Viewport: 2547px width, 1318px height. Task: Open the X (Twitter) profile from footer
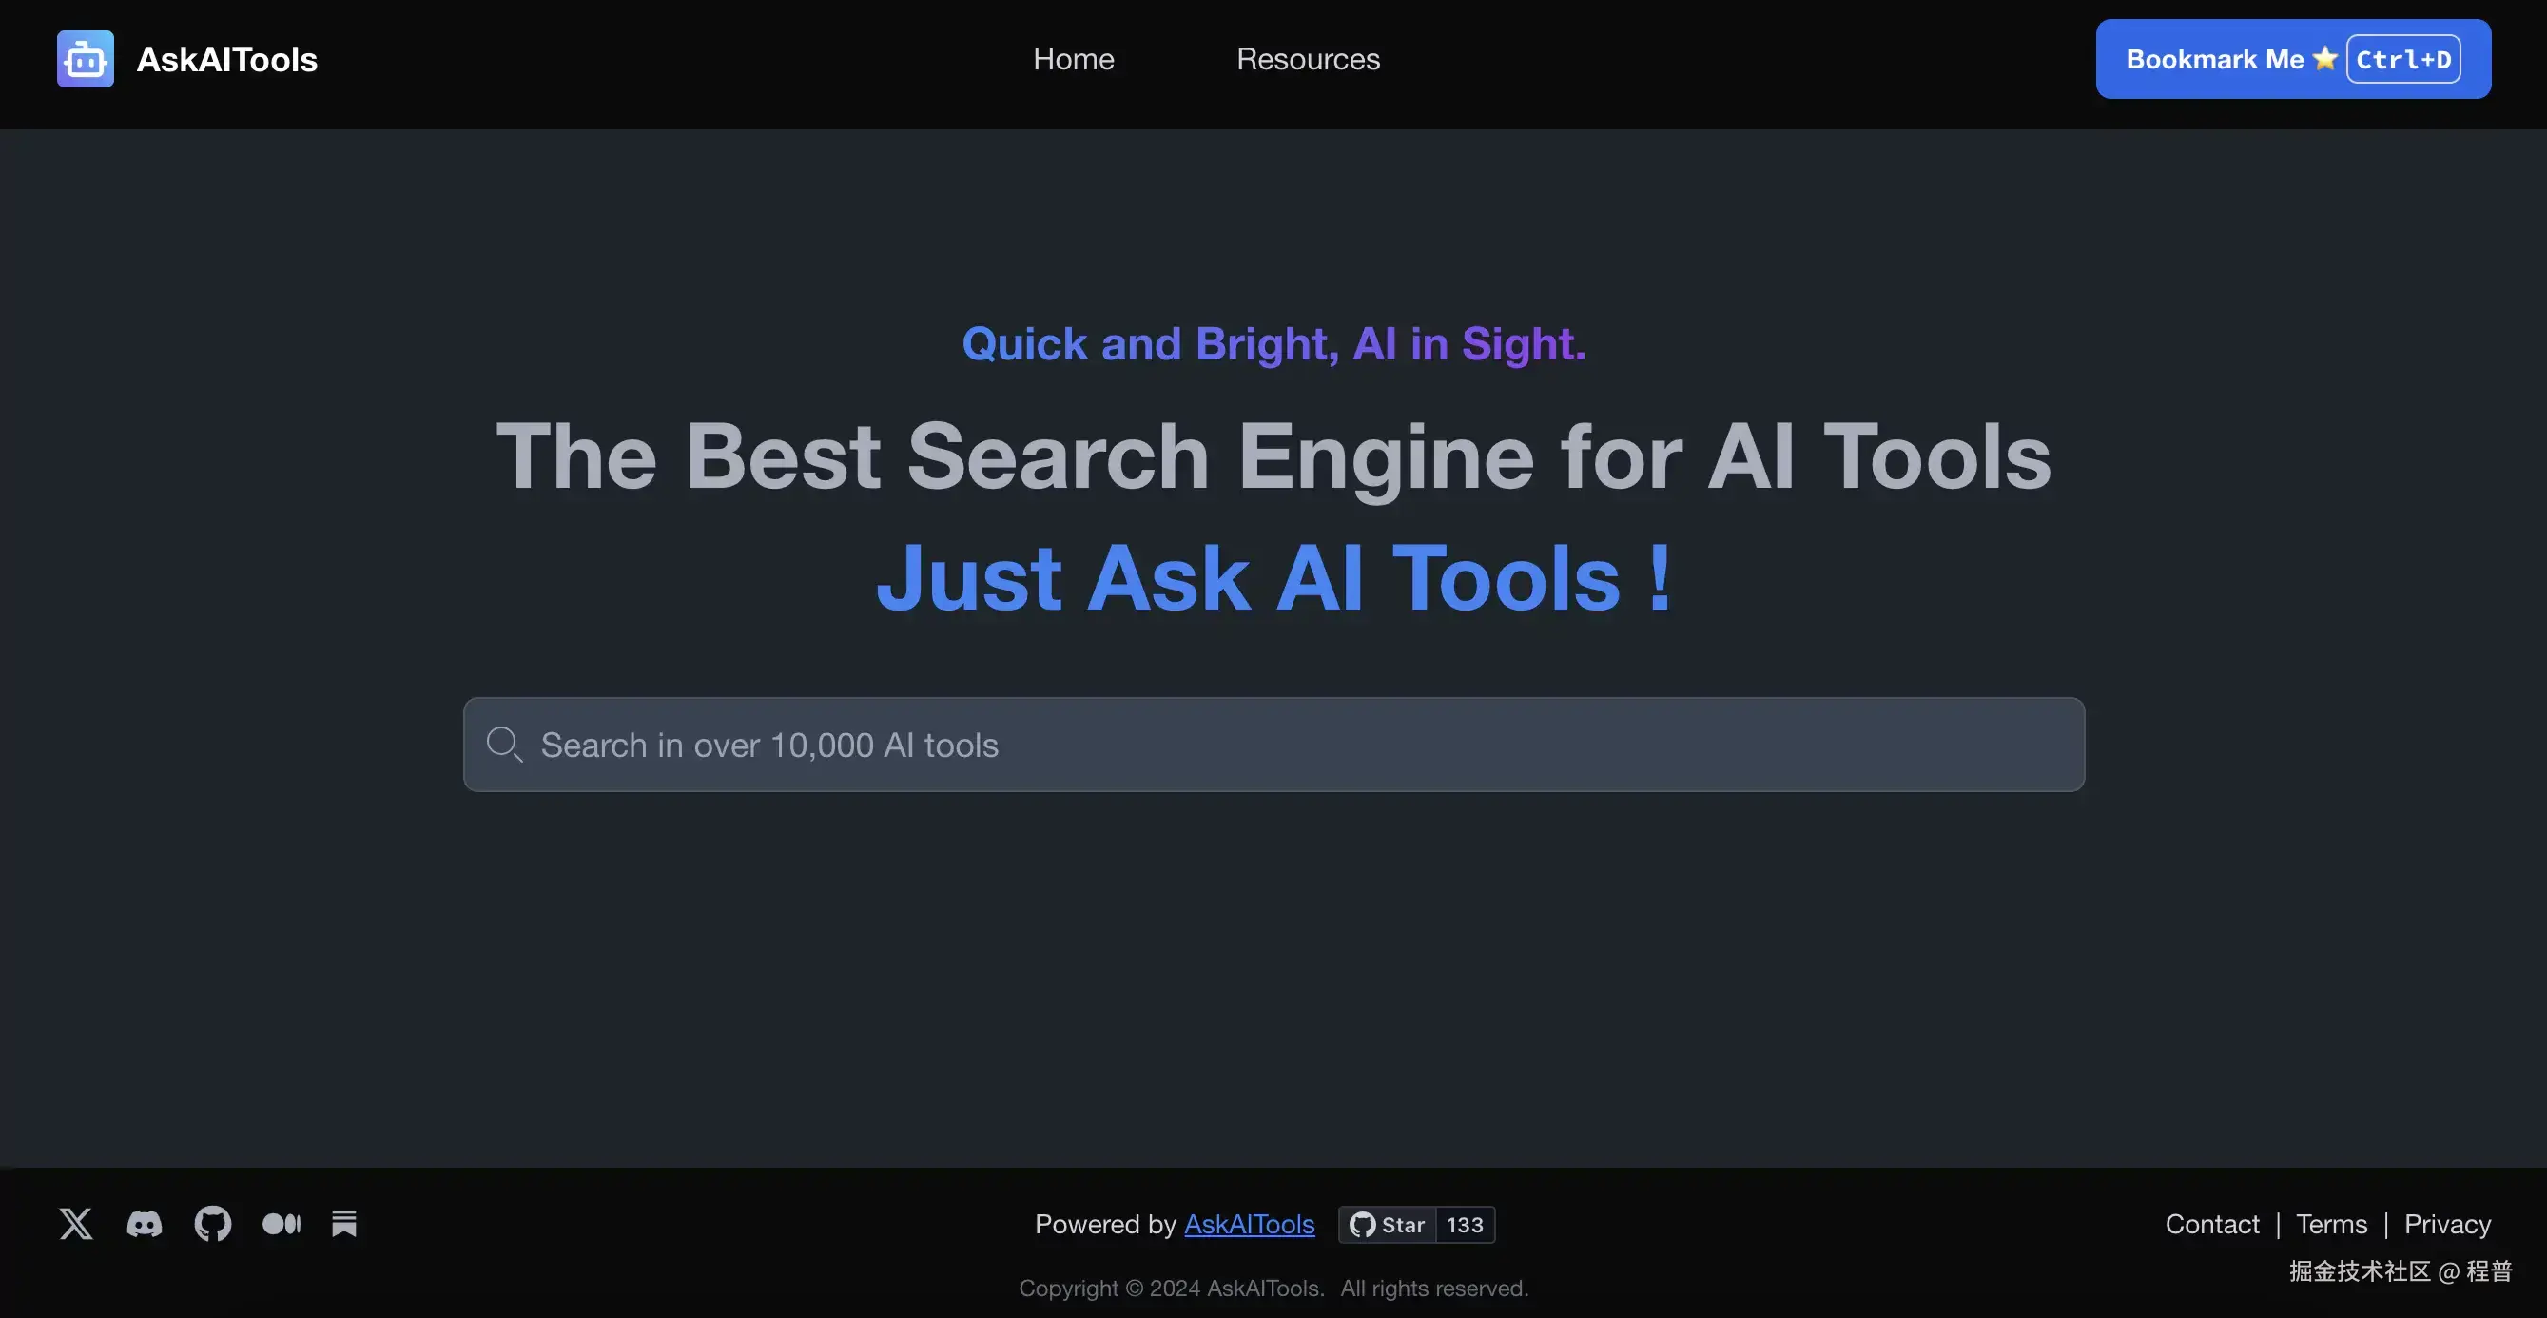(x=75, y=1223)
